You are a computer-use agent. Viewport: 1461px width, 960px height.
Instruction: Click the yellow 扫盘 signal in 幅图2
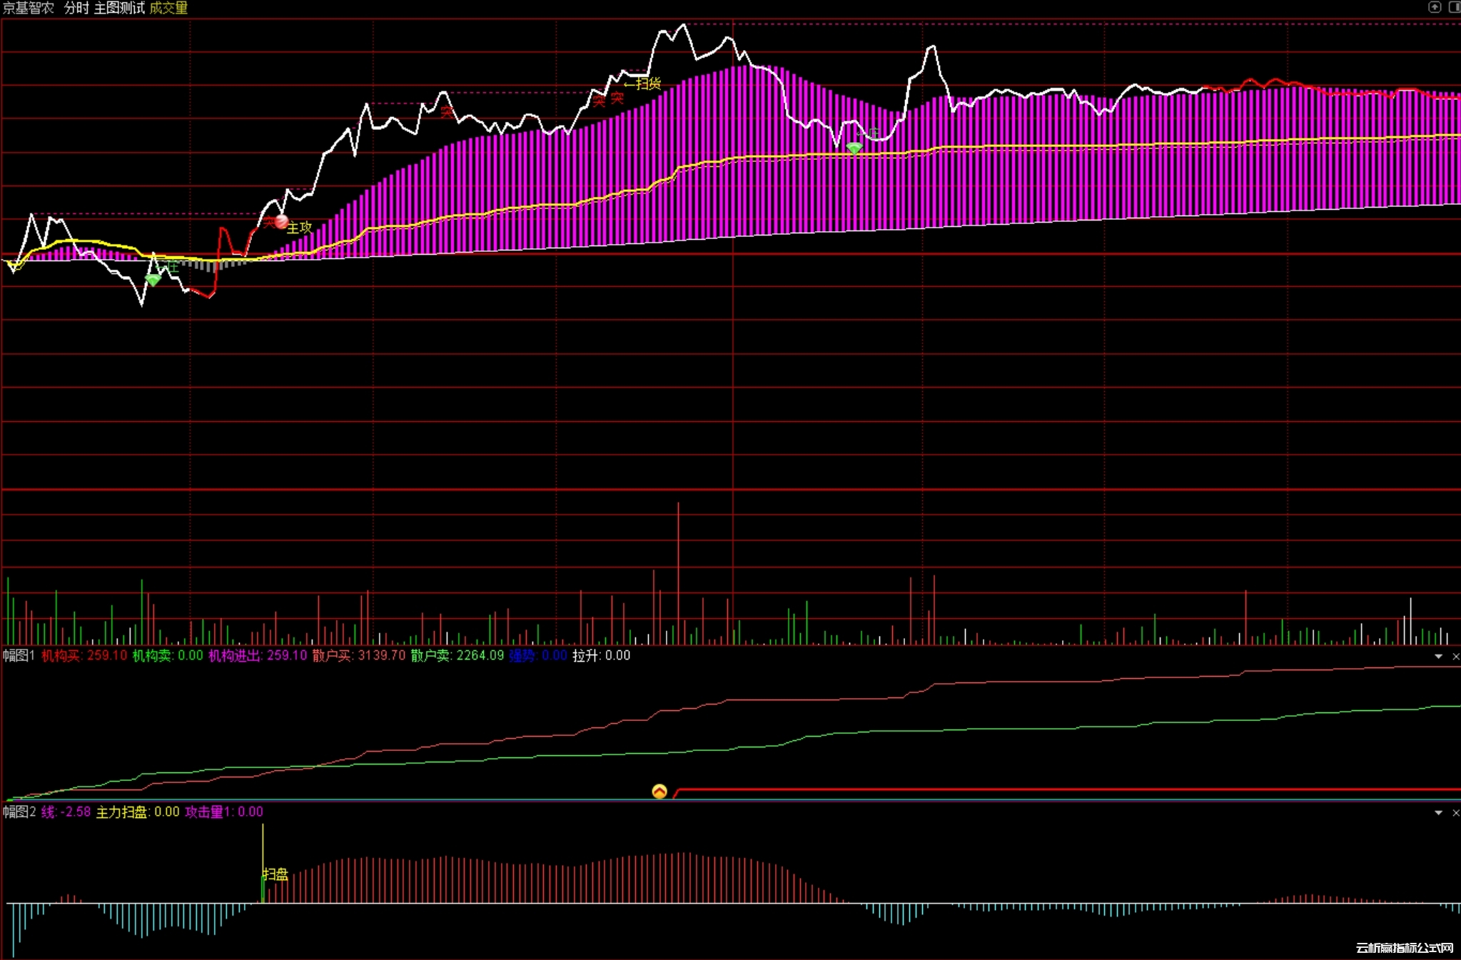pos(275,874)
